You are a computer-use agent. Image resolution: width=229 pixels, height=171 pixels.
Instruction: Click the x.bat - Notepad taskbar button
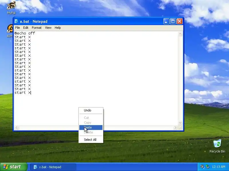pos(53,167)
